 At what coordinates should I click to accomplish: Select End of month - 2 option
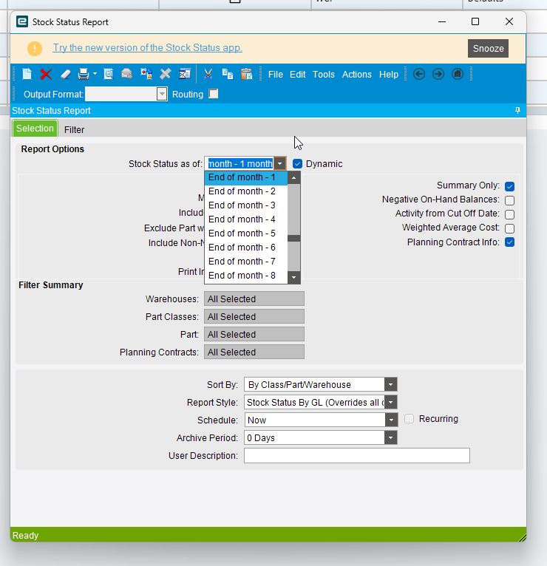click(246, 191)
